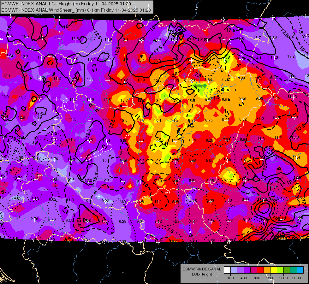This screenshot has height=284, width=309.
Task: Click the grid value 9.17
Action: pos(37,158)
